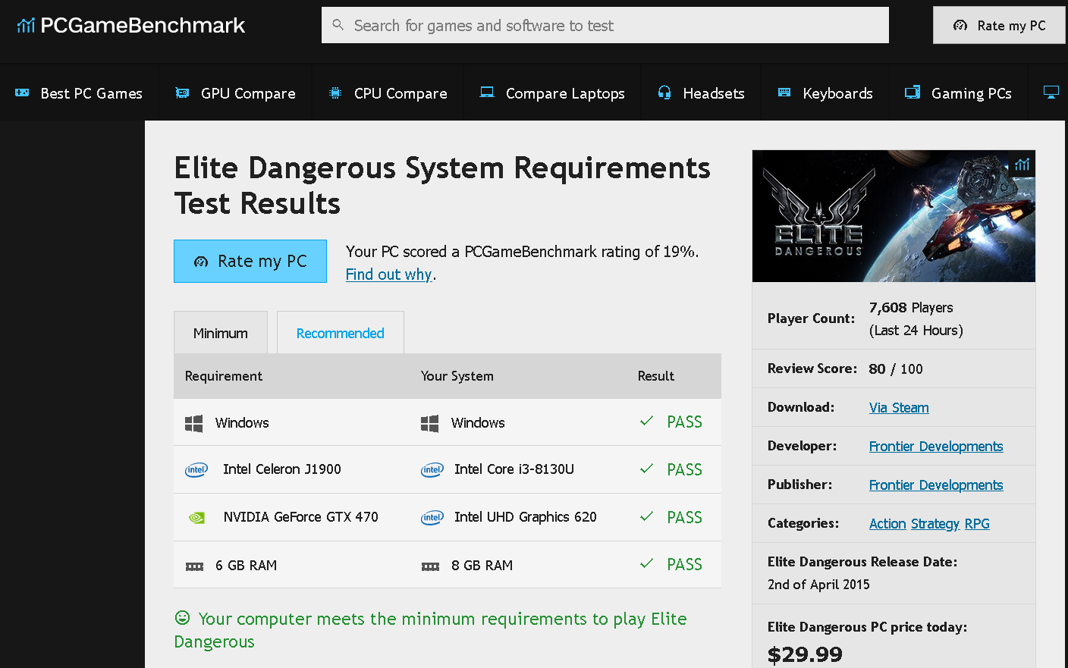Switch to the Recommended tab
The image size is (1068, 668).
340,332
